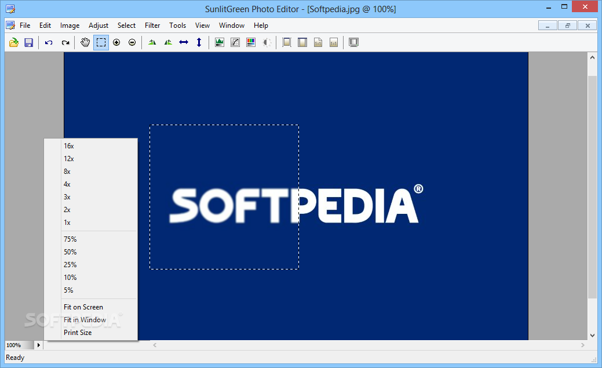Screen dimensions: 602x368
Task: Minimize the Softpedia.jpg document window
Action: pos(548,25)
